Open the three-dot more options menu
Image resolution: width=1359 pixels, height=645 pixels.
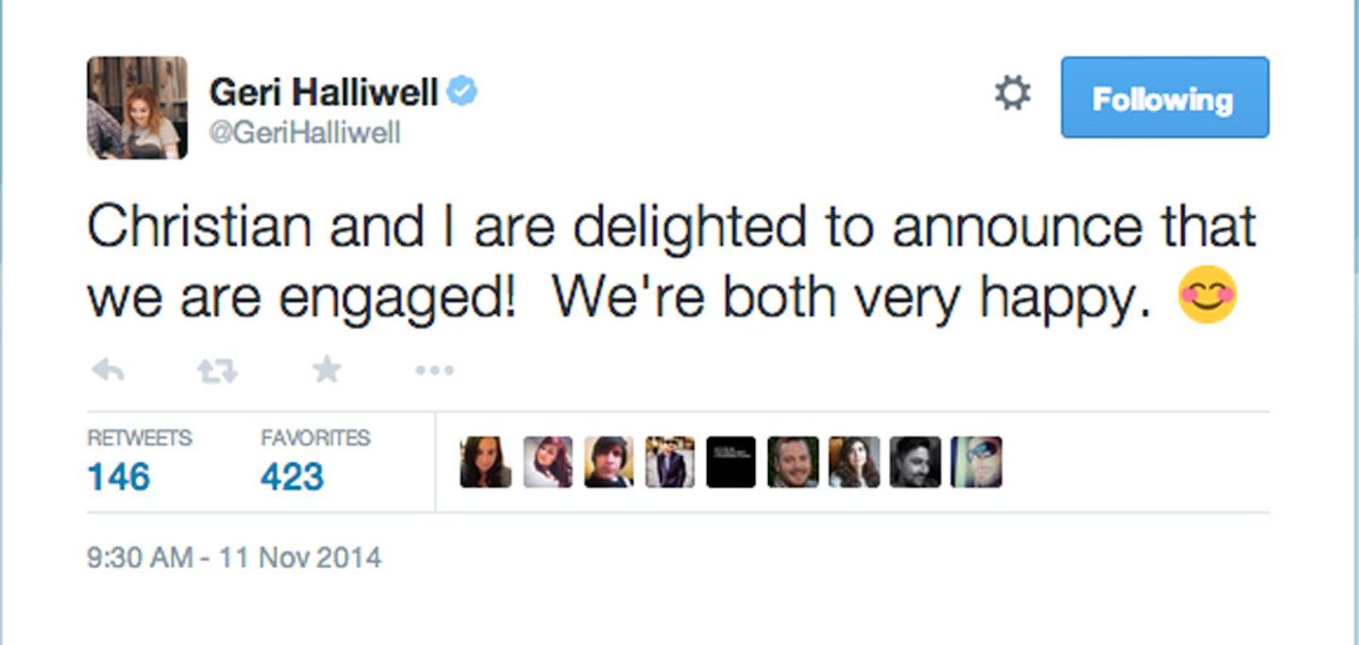point(435,372)
